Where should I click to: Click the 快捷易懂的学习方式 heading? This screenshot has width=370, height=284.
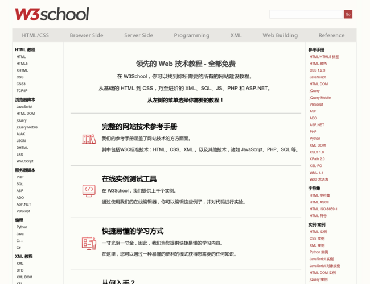133,231
